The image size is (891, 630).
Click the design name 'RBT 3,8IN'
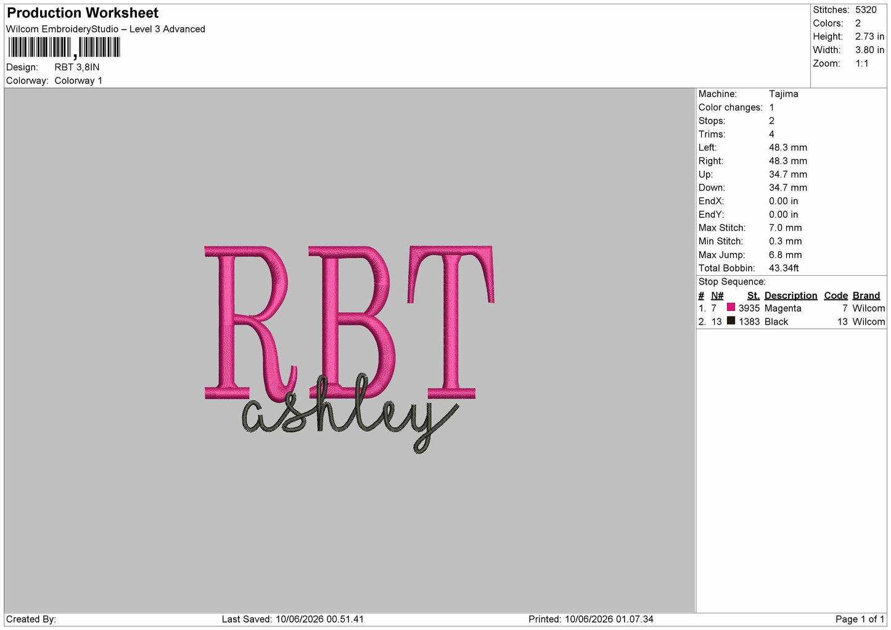(x=77, y=67)
